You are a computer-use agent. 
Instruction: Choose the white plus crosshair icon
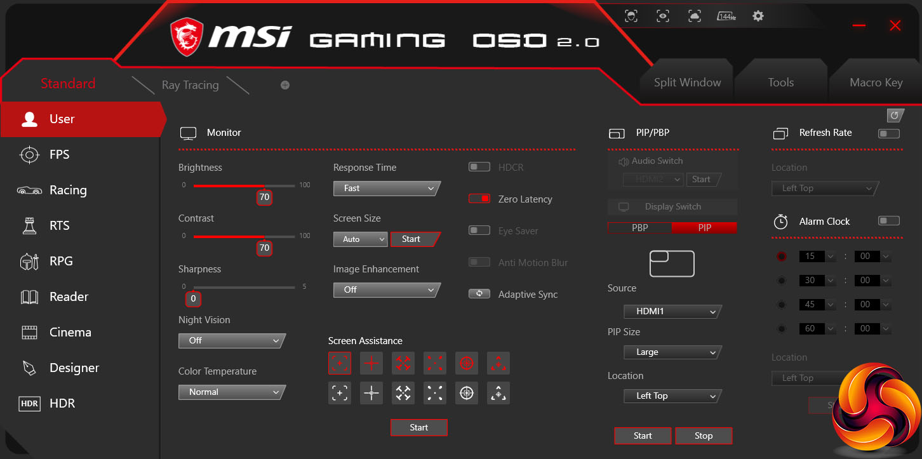(371, 393)
